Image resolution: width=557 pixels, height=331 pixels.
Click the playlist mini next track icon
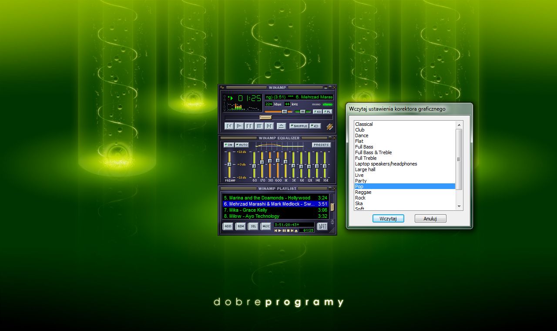coord(292,230)
